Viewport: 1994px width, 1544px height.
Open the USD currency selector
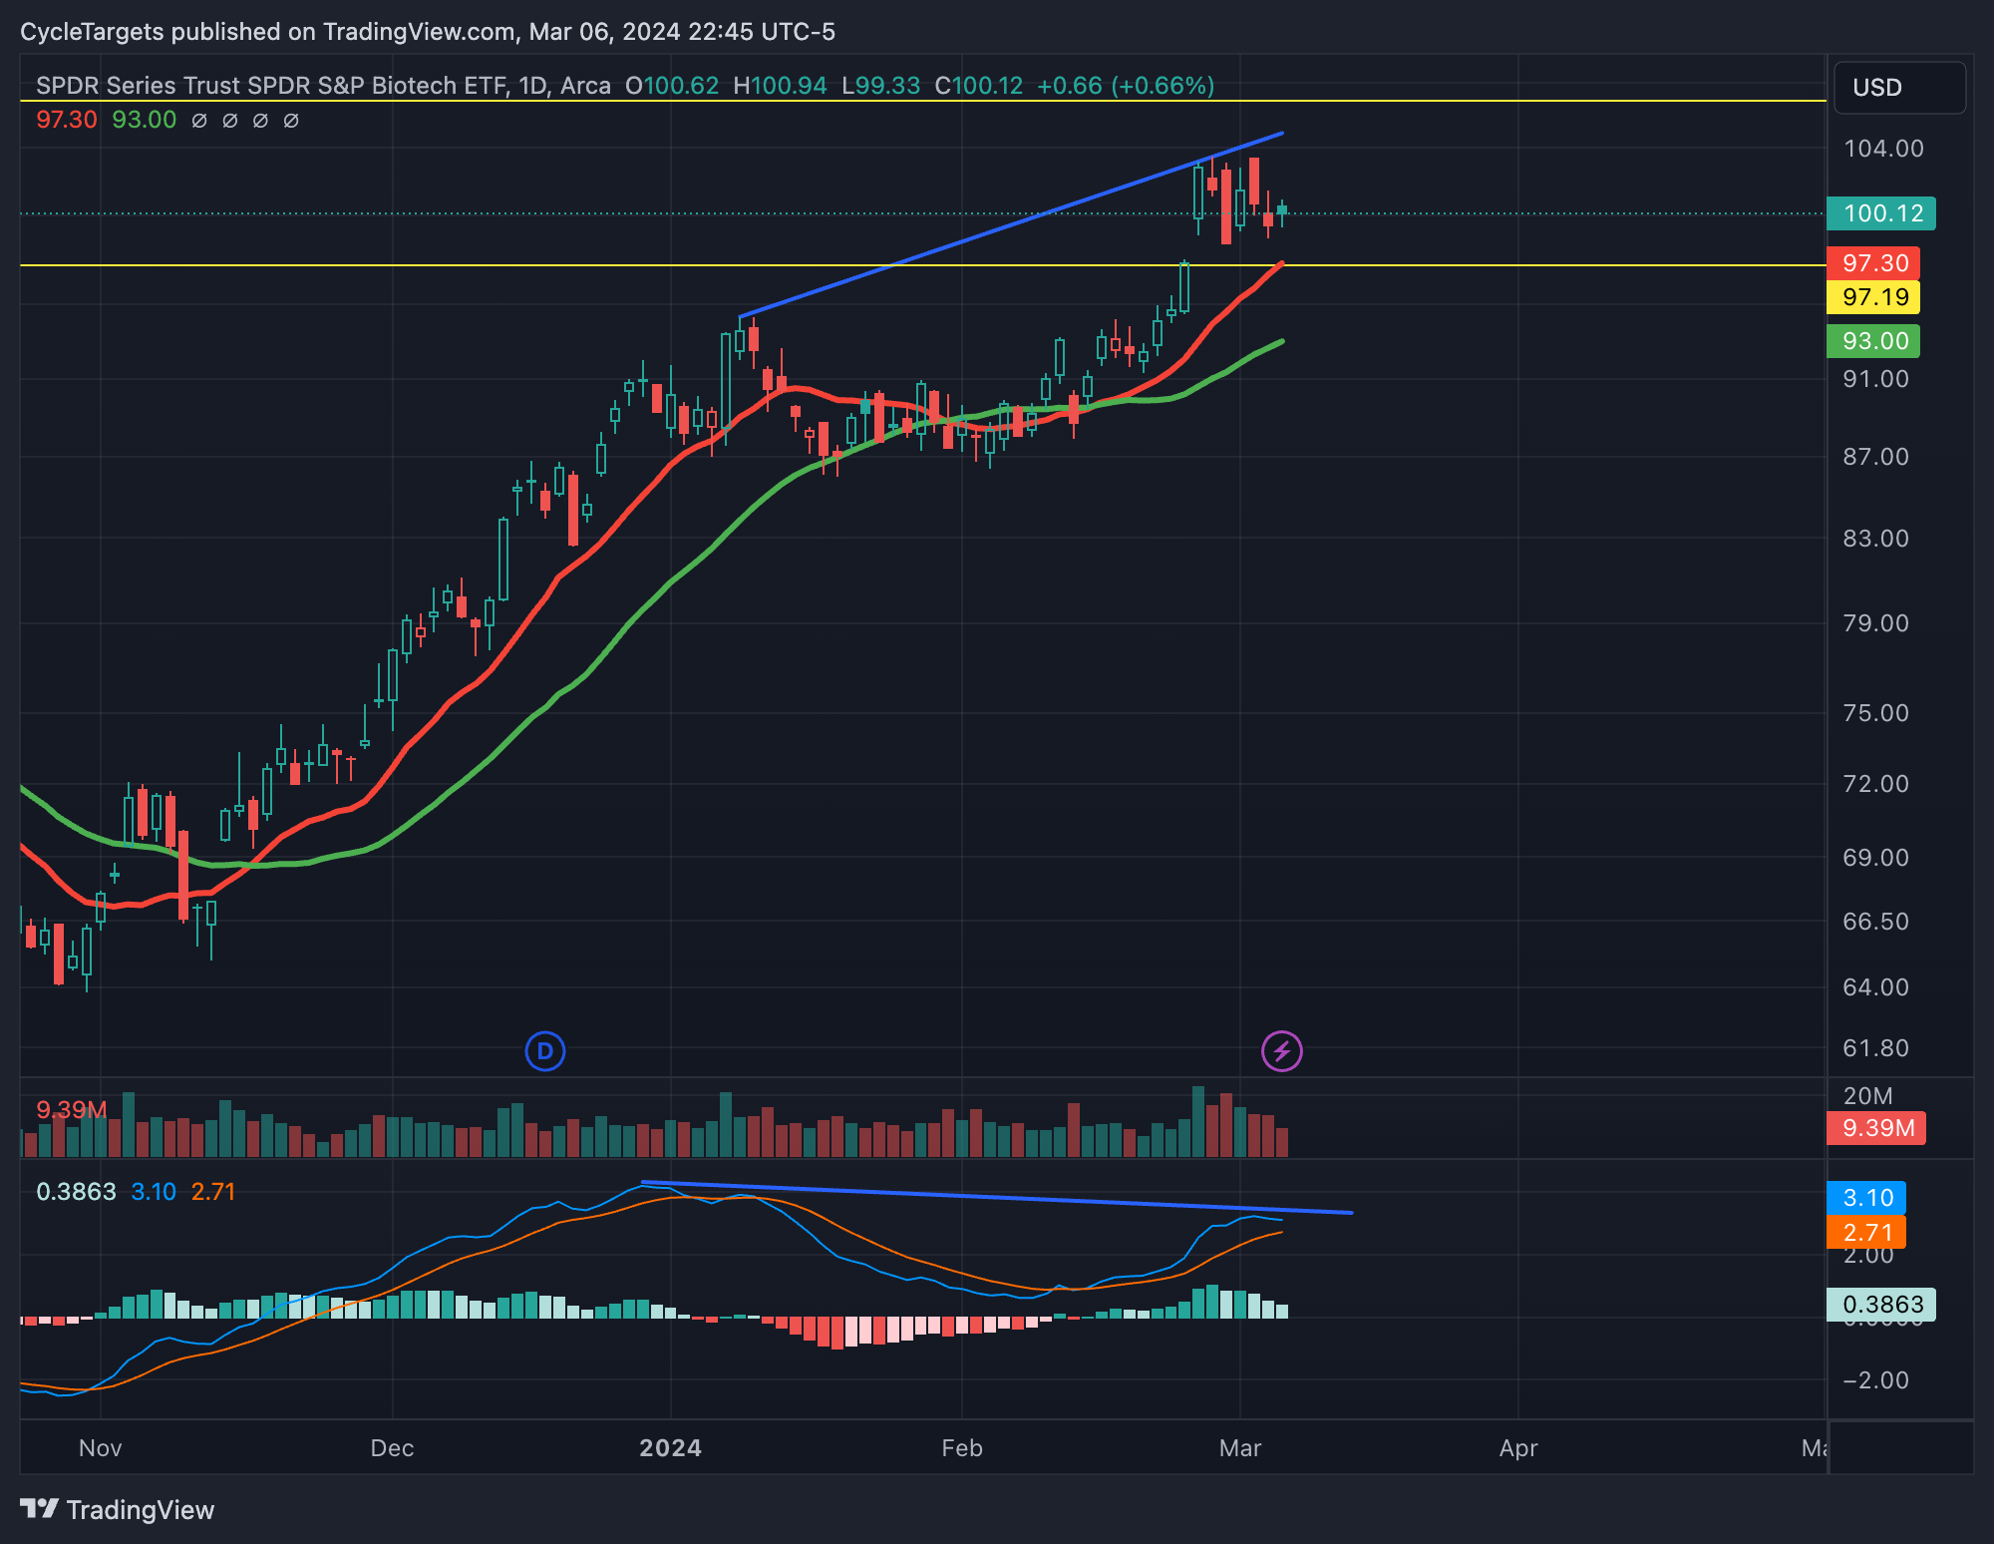(x=1899, y=88)
